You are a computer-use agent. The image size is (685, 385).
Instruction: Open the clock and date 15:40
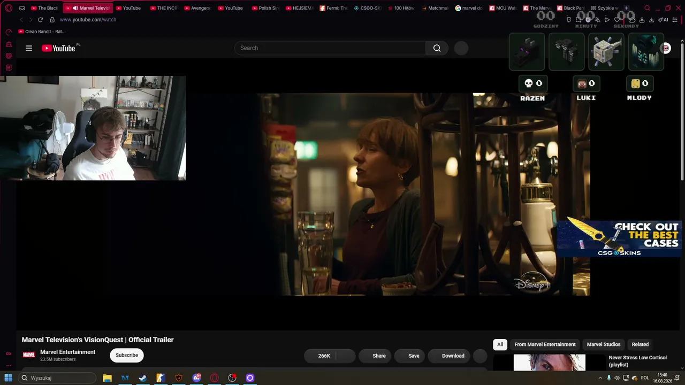point(663,378)
